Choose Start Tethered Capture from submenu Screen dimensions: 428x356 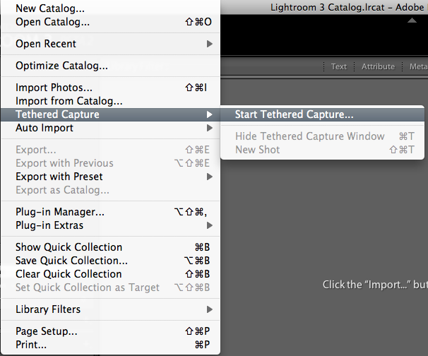(x=294, y=114)
